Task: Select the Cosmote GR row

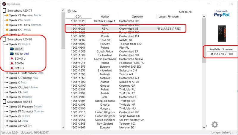Action: [x=123, y=86]
